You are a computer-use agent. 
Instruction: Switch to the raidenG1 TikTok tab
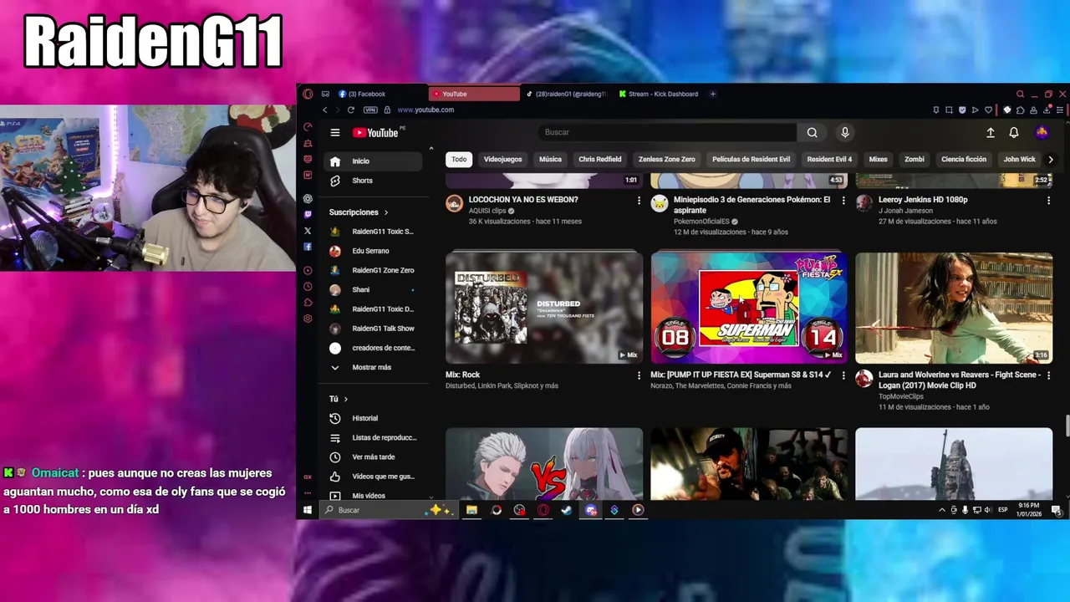click(566, 94)
